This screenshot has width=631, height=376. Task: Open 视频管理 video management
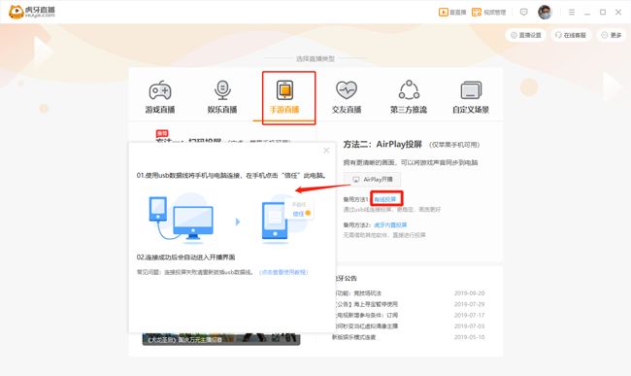coord(488,12)
